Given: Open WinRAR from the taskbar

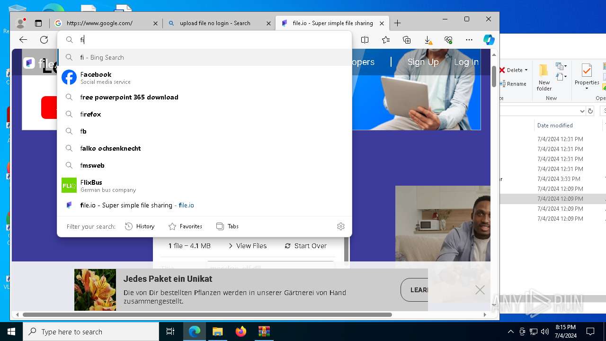Looking at the screenshot, I should pyautogui.click(x=264, y=332).
